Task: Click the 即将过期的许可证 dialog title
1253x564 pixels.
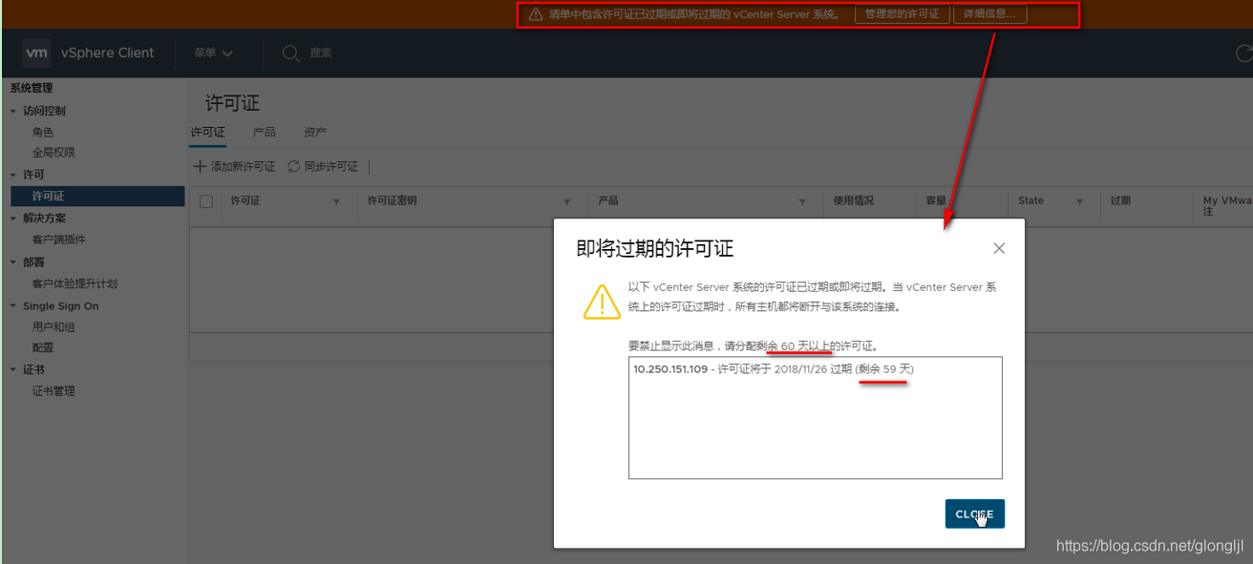Action: point(654,249)
